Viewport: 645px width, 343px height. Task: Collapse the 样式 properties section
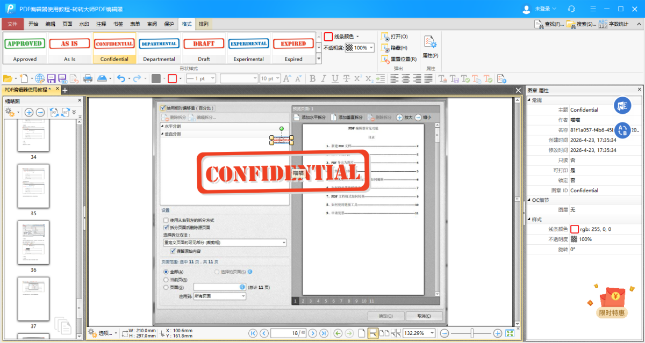[x=529, y=220]
